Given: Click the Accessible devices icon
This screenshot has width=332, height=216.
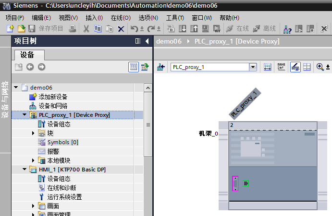Looking at the screenshot, I should click(x=287, y=29).
